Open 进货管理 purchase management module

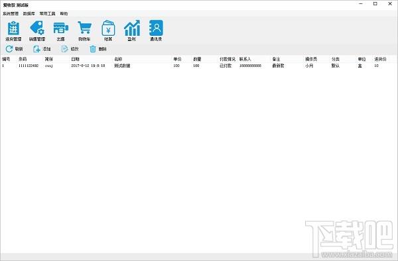click(13, 30)
